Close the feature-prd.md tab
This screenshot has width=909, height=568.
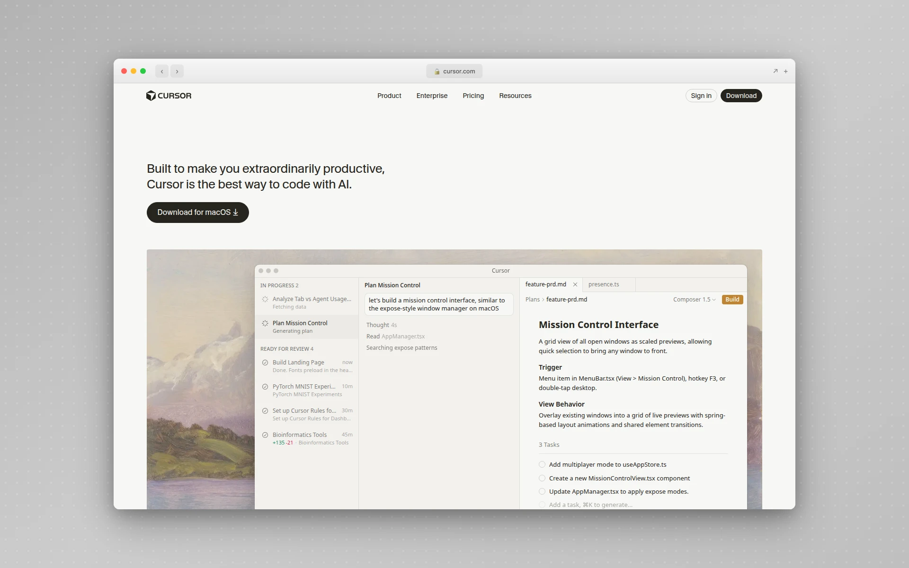[575, 284]
